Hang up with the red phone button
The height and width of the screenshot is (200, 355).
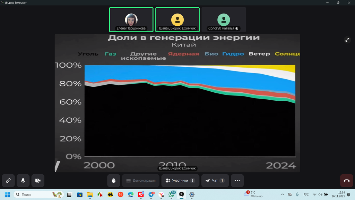pos(346,181)
